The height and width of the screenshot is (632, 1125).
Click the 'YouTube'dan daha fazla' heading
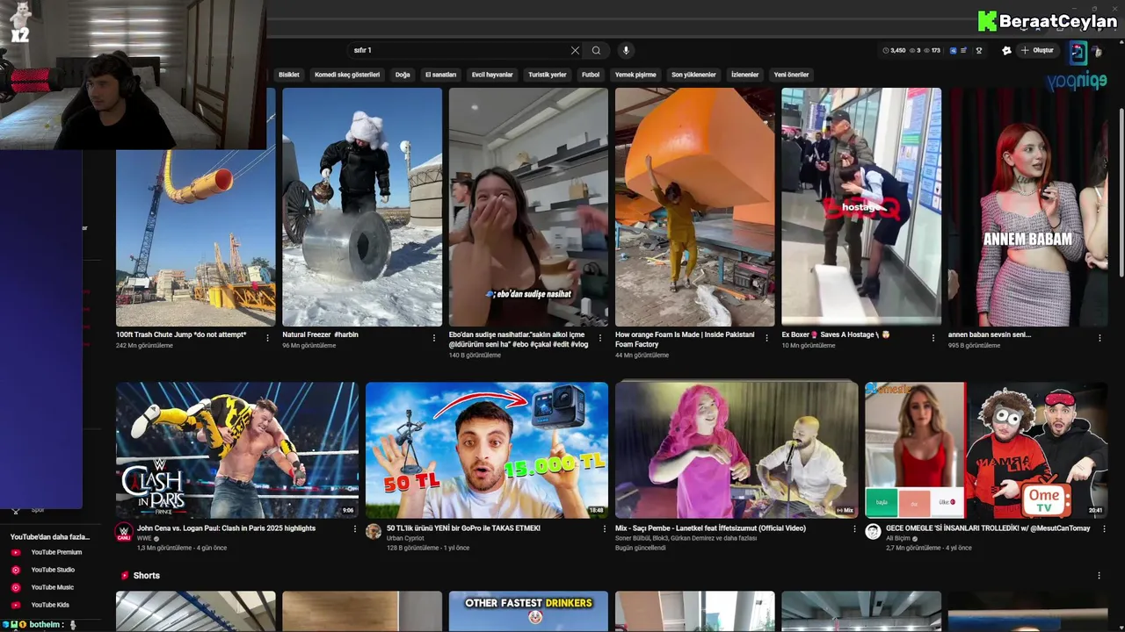[50, 536]
